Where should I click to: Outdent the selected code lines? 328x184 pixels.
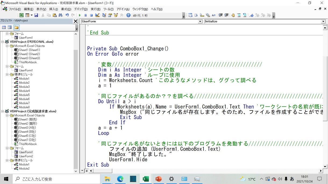[x=226, y=15]
